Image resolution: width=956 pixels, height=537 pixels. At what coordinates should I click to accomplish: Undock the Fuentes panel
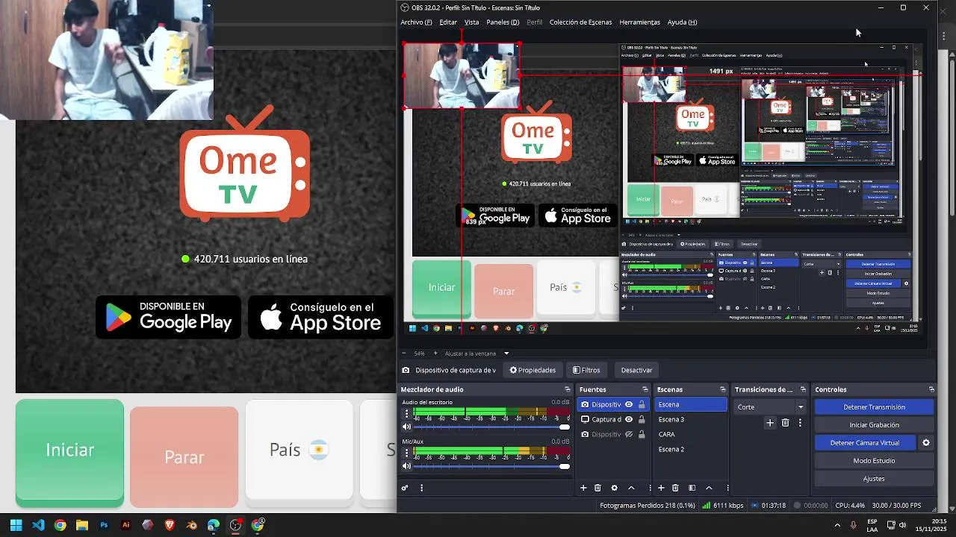click(645, 389)
